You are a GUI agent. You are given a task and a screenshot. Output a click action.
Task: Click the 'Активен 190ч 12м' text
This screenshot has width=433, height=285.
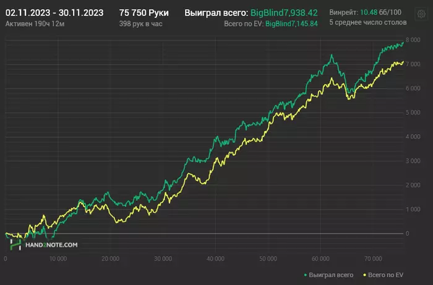point(35,23)
